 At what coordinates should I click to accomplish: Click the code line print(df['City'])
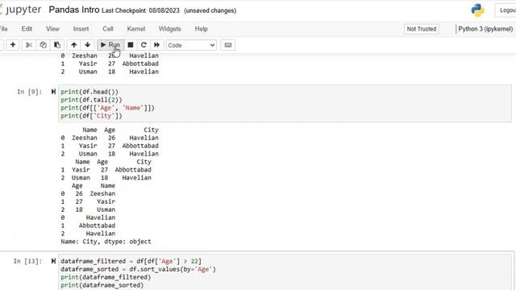click(x=91, y=116)
